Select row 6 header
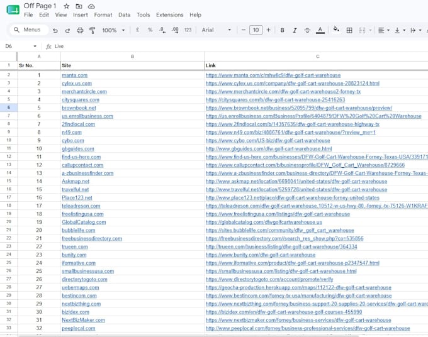This screenshot has width=428, height=337. [x=9, y=108]
